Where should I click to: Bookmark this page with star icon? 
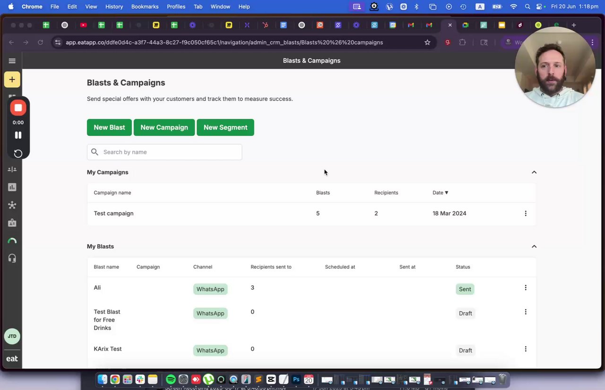pos(427,42)
